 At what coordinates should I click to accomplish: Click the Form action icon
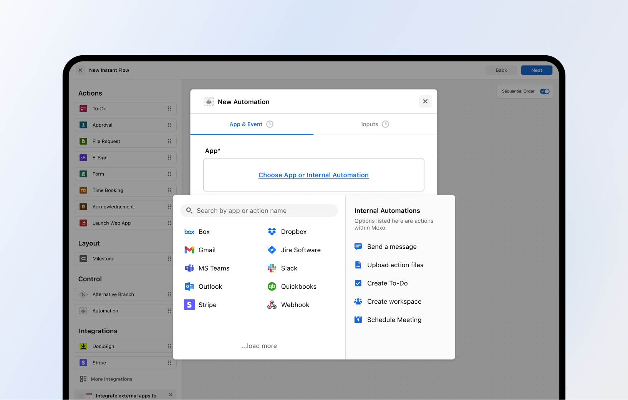coord(83,174)
